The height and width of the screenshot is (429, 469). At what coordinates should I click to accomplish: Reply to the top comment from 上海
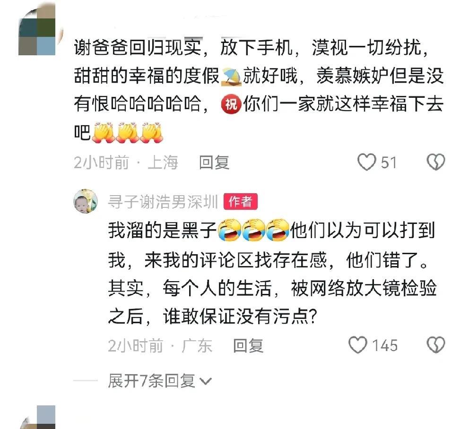(214, 163)
